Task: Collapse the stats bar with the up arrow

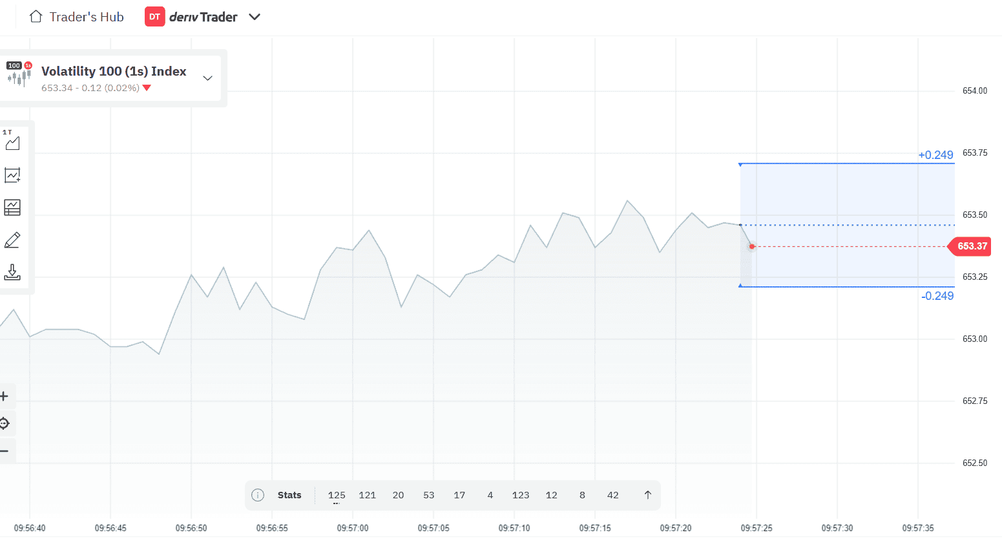Action: click(647, 494)
